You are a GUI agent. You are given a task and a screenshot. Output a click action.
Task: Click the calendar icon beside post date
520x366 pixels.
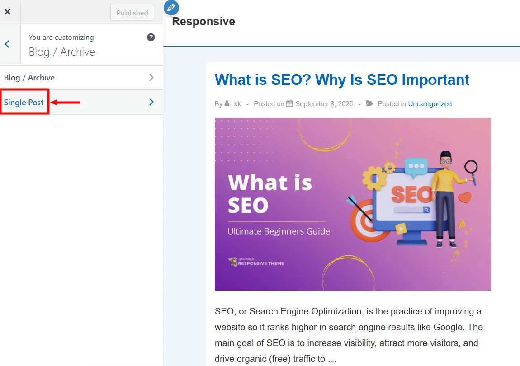tap(289, 103)
